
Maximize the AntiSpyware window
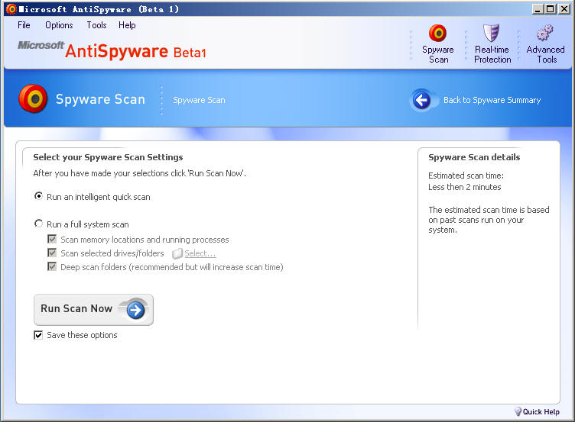[551, 9]
